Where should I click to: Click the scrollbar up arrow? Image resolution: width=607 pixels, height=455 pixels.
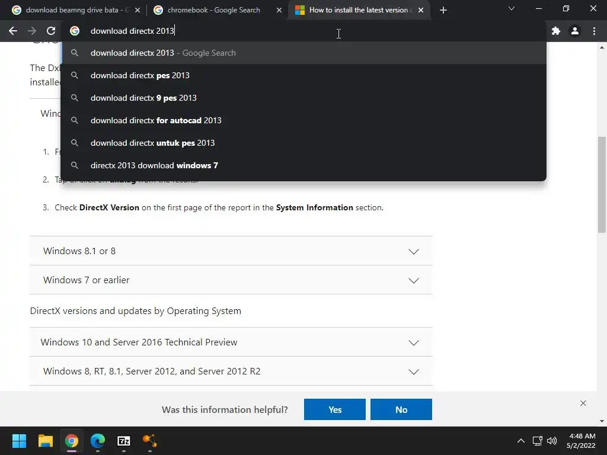click(602, 47)
